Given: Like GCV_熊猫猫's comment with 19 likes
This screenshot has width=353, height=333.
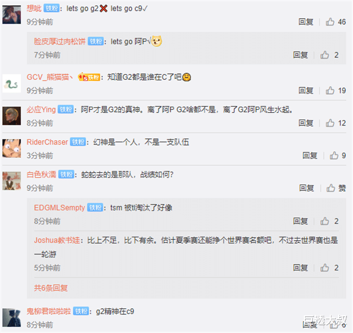Looking at the screenshot, I should click(330, 90).
